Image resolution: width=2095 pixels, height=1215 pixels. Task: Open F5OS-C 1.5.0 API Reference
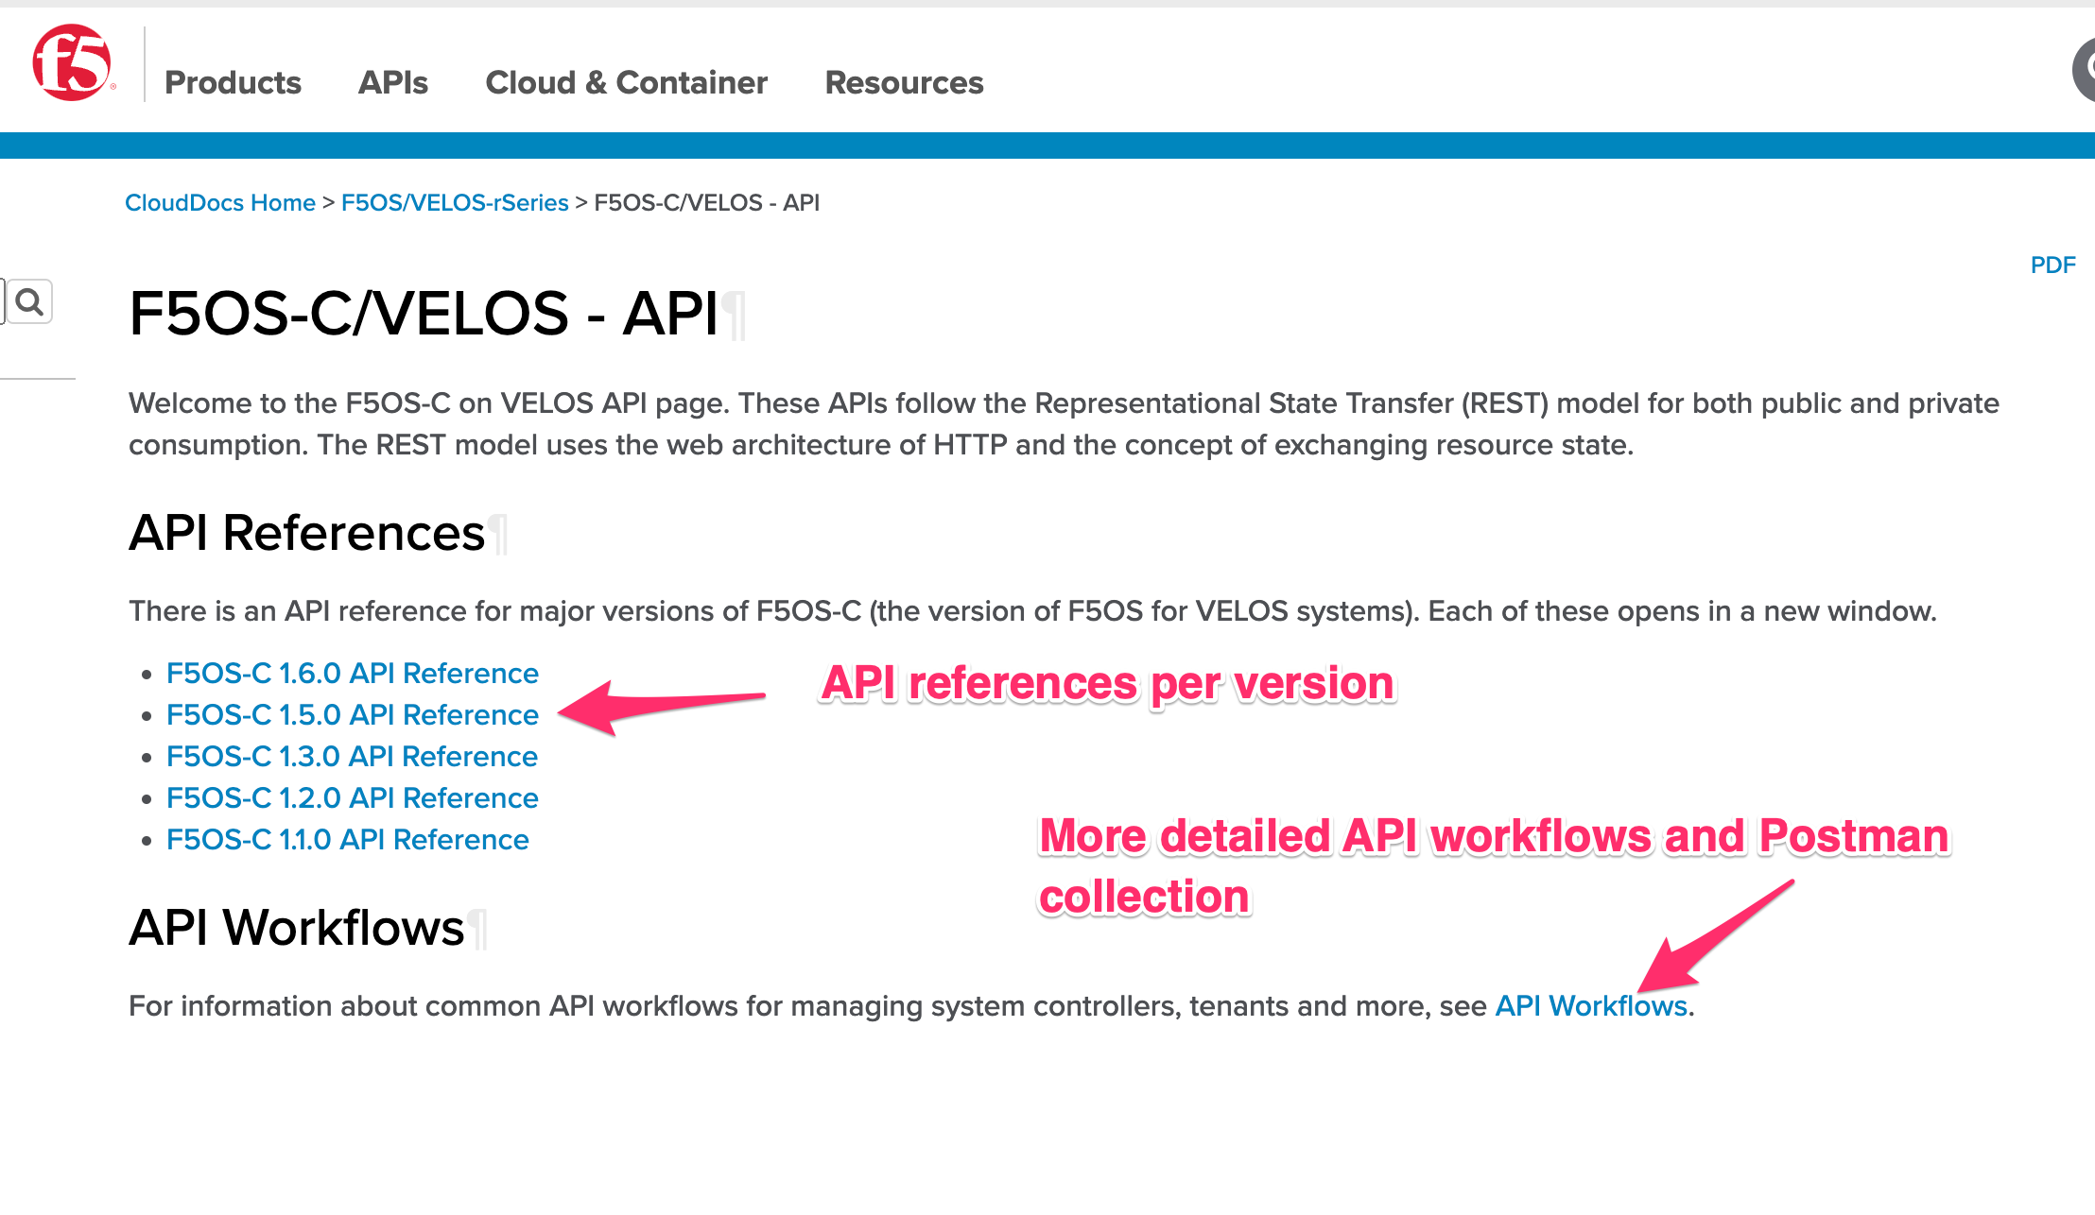(x=352, y=714)
